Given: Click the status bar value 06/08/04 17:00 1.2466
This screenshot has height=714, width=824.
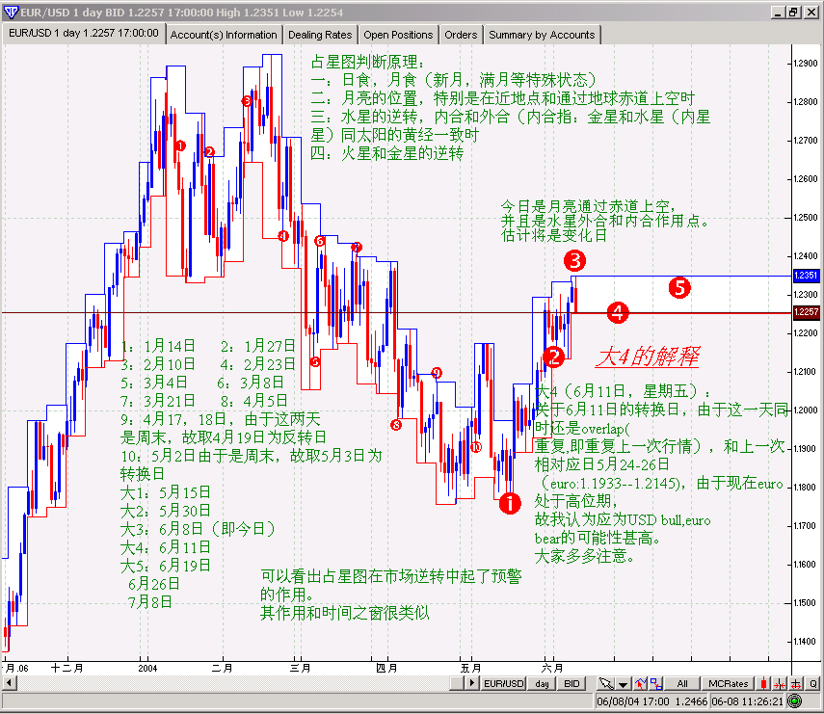Looking at the screenshot, I should pyautogui.click(x=652, y=701).
